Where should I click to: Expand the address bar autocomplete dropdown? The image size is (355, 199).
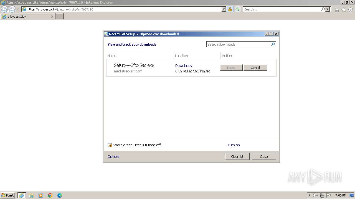(x=224, y=9)
